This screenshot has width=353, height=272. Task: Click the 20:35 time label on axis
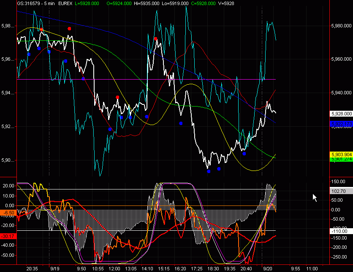click(x=32, y=268)
